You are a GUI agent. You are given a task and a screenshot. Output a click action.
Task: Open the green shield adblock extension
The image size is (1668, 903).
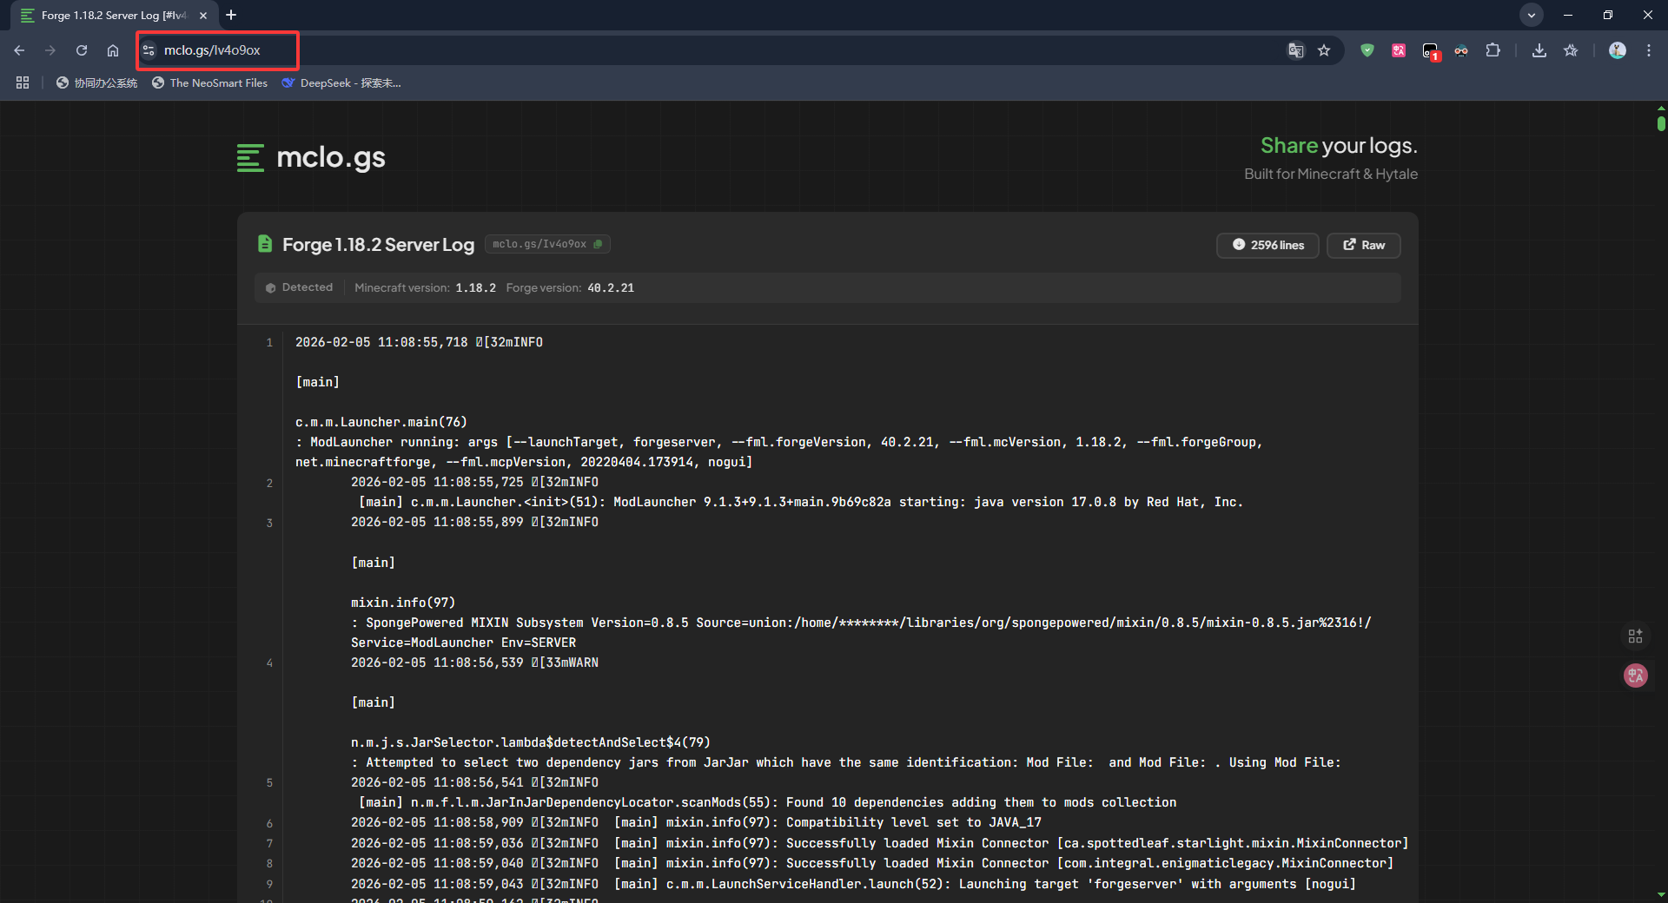pos(1367,50)
